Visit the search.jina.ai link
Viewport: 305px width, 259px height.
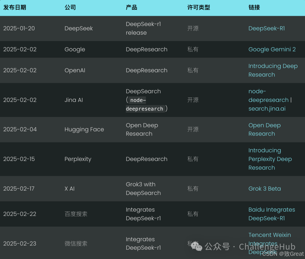[267, 108]
